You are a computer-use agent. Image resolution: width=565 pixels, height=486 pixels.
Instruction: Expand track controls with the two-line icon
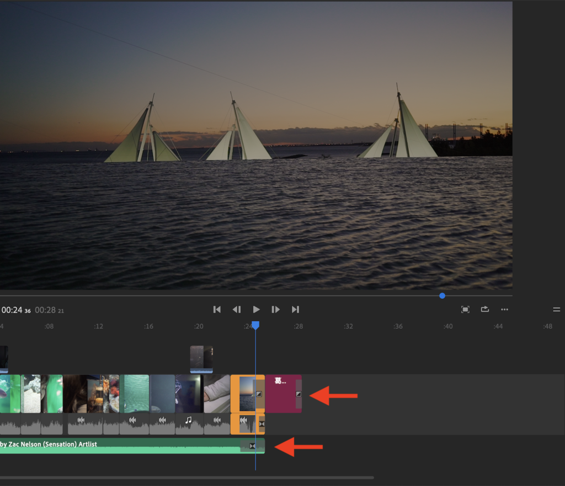pos(556,309)
